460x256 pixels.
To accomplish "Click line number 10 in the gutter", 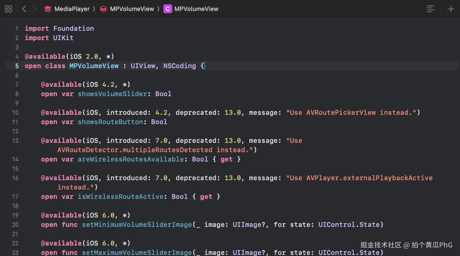I will pyautogui.click(x=15, y=113).
